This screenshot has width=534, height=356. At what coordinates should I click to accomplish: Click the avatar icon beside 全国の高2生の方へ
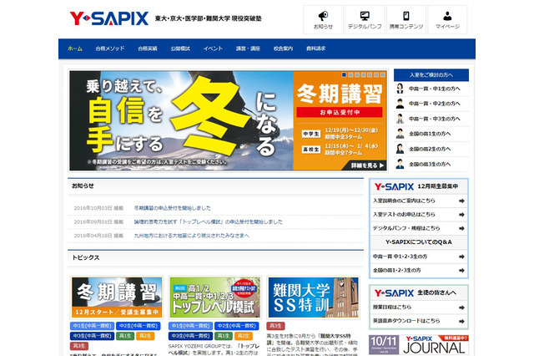(400, 149)
